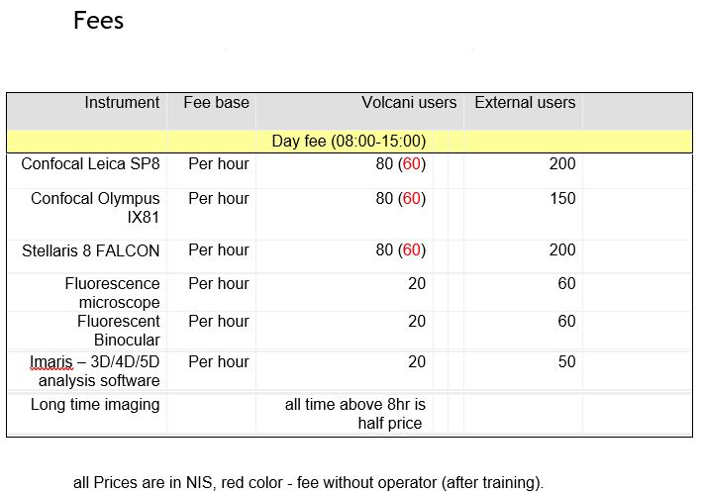The image size is (703, 494).
Task: Click the Prices in NIS footnote
Action: (x=308, y=483)
